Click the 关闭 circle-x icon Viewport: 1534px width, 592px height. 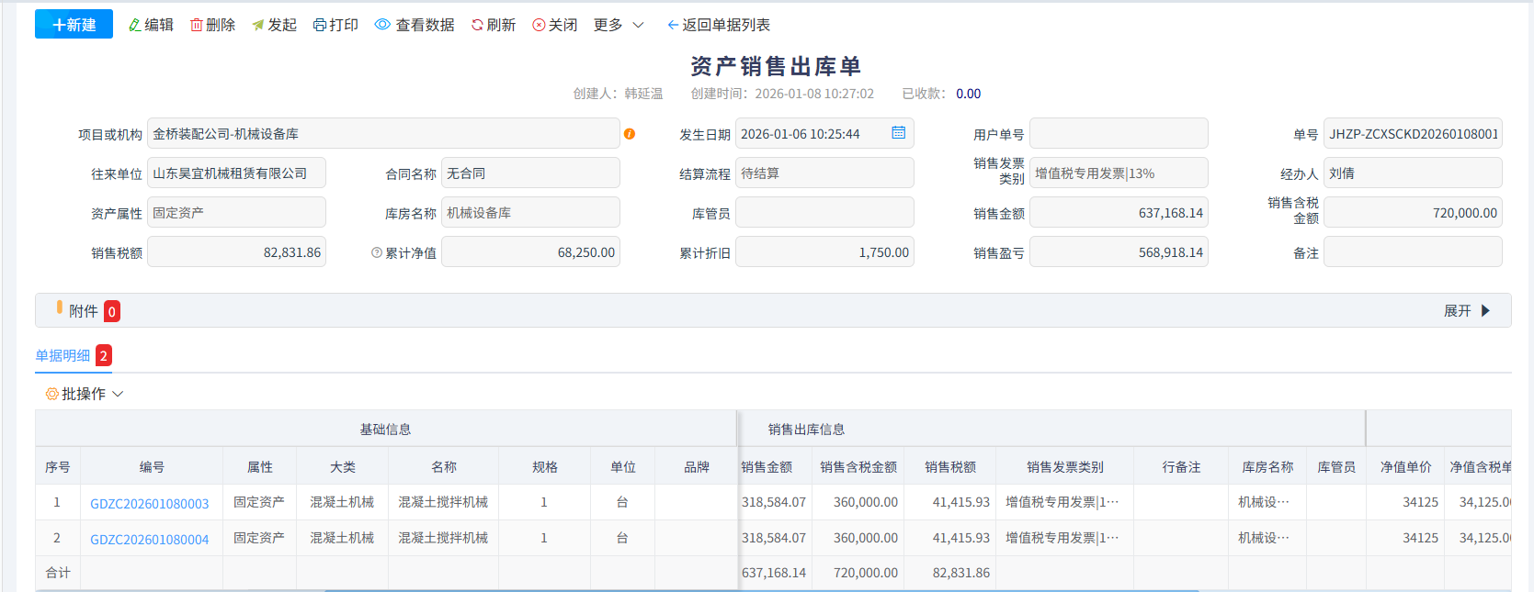pyautogui.click(x=539, y=25)
